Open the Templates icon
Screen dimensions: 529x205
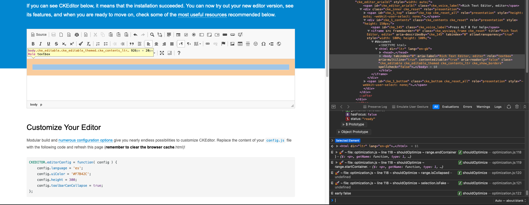click(x=86, y=35)
